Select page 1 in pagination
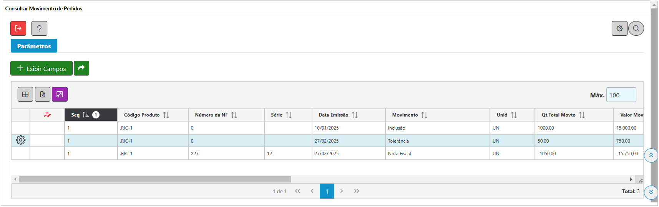This screenshot has height=207, width=659. [327, 191]
